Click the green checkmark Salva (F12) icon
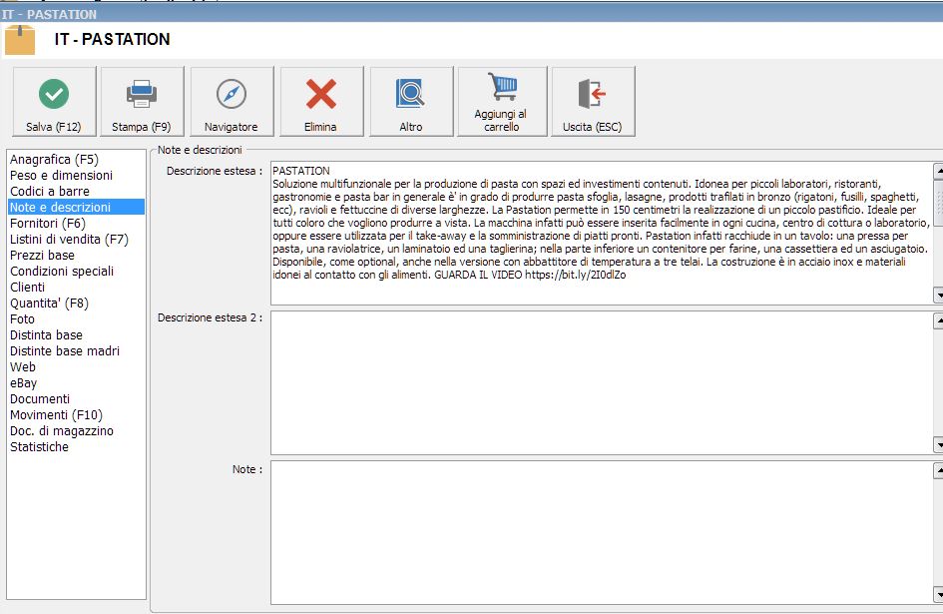943x614 pixels. pyautogui.click(x=54, y=94)
